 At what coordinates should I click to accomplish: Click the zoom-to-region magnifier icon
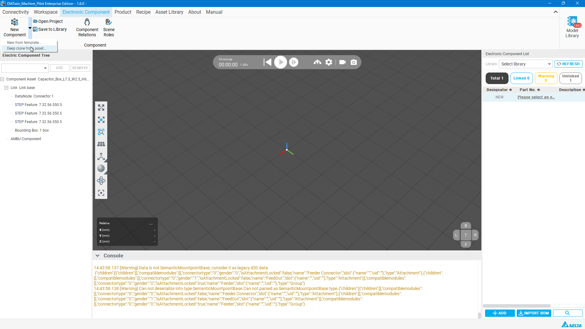point(101,132)
